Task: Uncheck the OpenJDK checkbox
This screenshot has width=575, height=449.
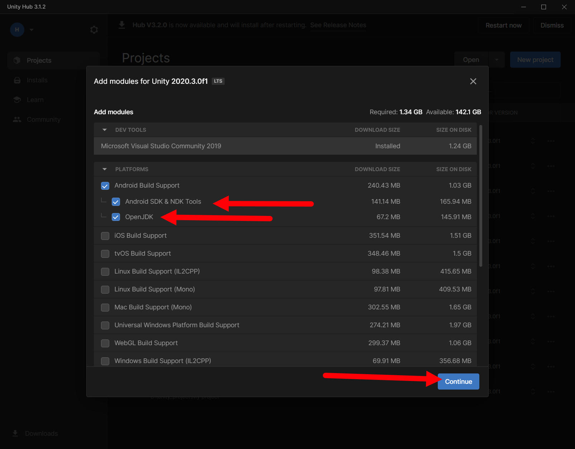Action: point(116,217)
